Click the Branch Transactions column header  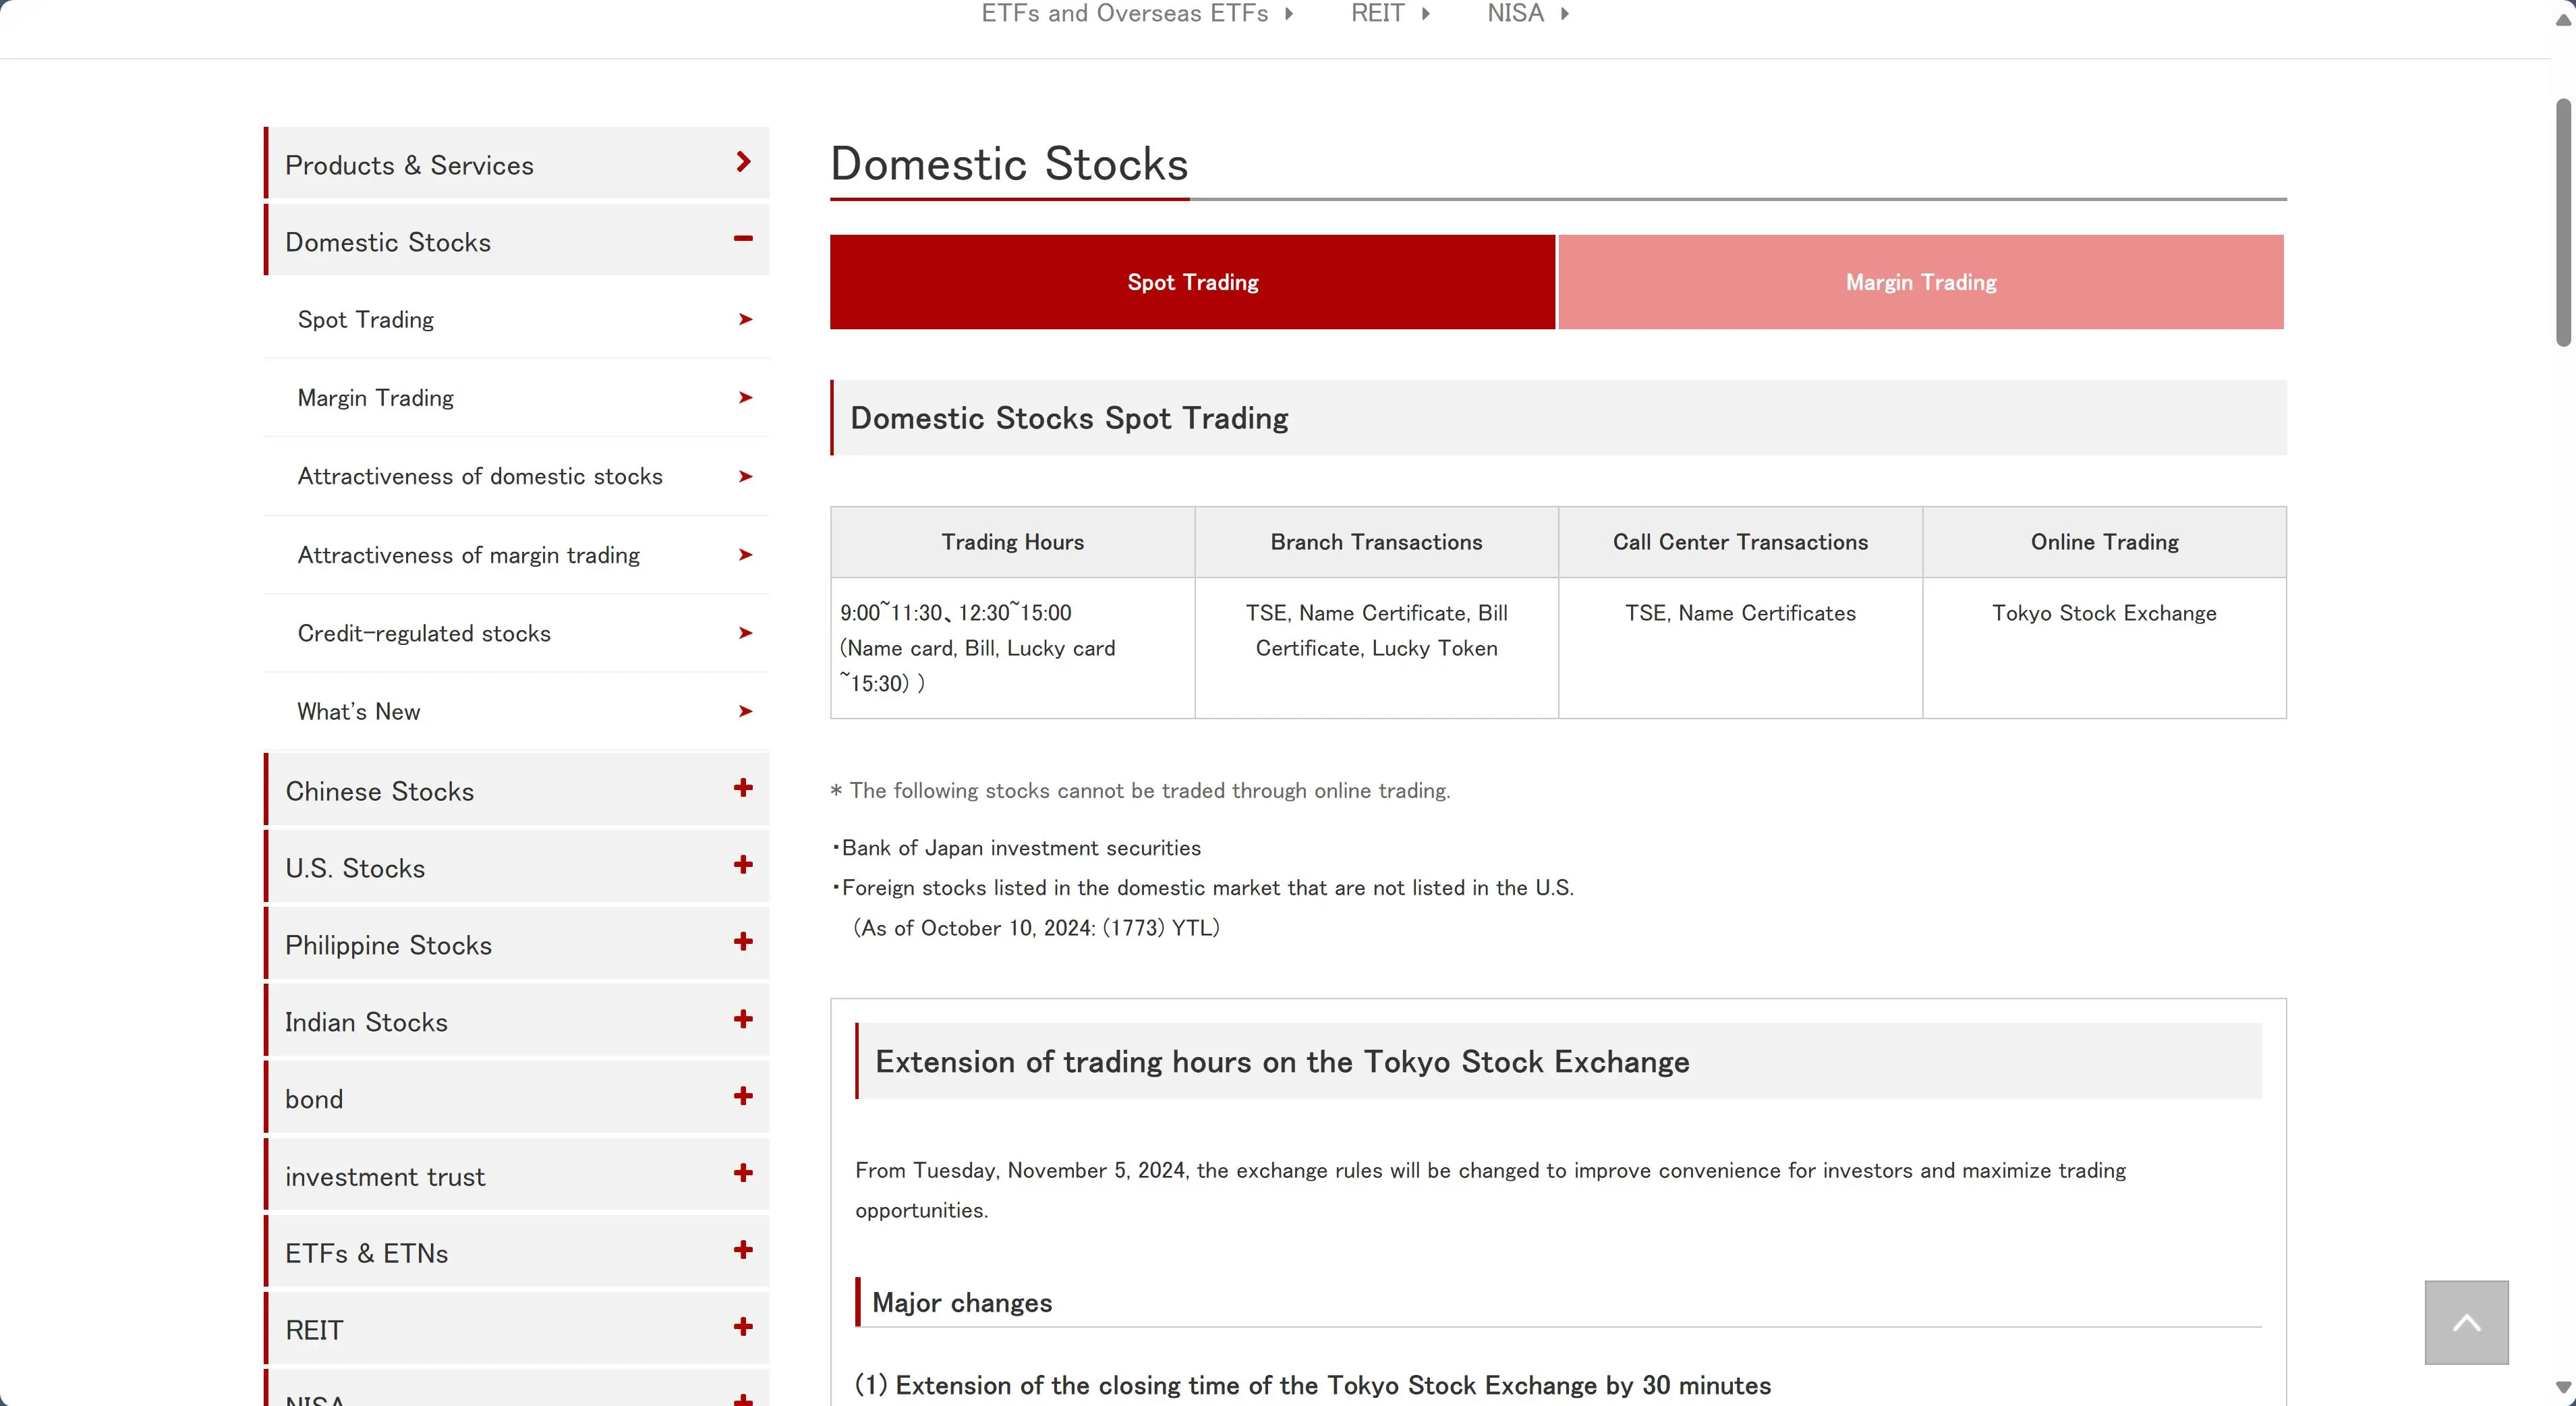tap(1377, 542)
